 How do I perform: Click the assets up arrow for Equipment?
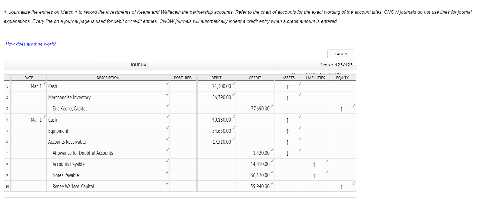pos(288,131)
